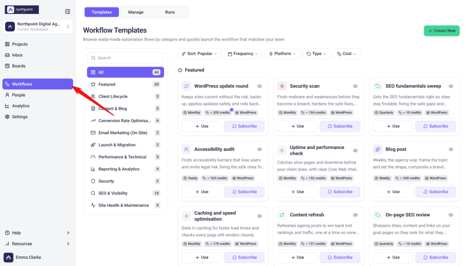Open the workspace switcher chevrons
Image resolution: width=467 pixels, height=266 pixels.
pos(68,27)
